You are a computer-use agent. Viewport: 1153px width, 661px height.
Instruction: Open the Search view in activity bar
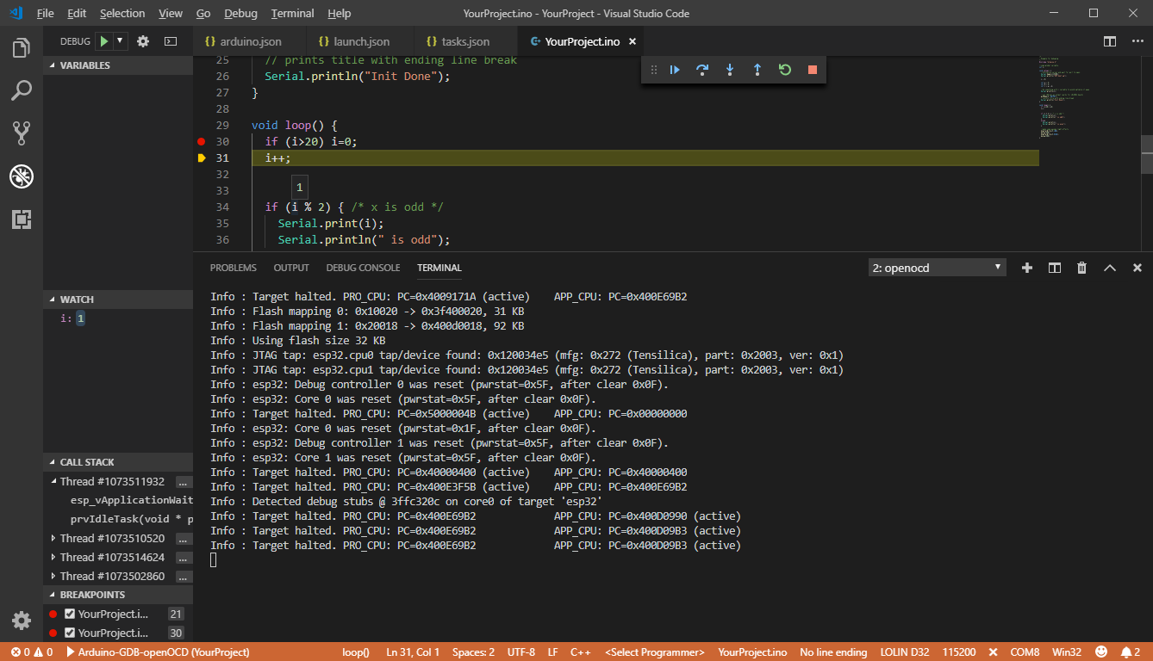tap(22, 90)
